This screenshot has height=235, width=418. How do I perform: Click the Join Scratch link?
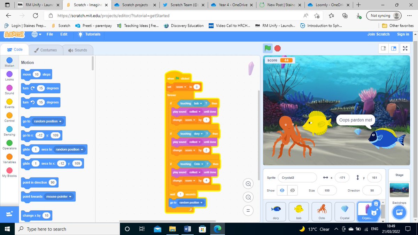coord(378,34)
